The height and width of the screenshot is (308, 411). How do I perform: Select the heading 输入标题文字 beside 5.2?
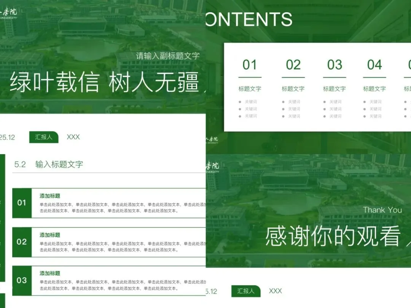(x=59, y=164)
